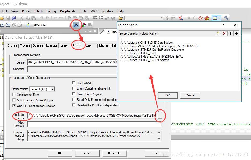This screenshot has height=160, width=251.
Task: Open the find text combo box dropdown
Action: 161,18
